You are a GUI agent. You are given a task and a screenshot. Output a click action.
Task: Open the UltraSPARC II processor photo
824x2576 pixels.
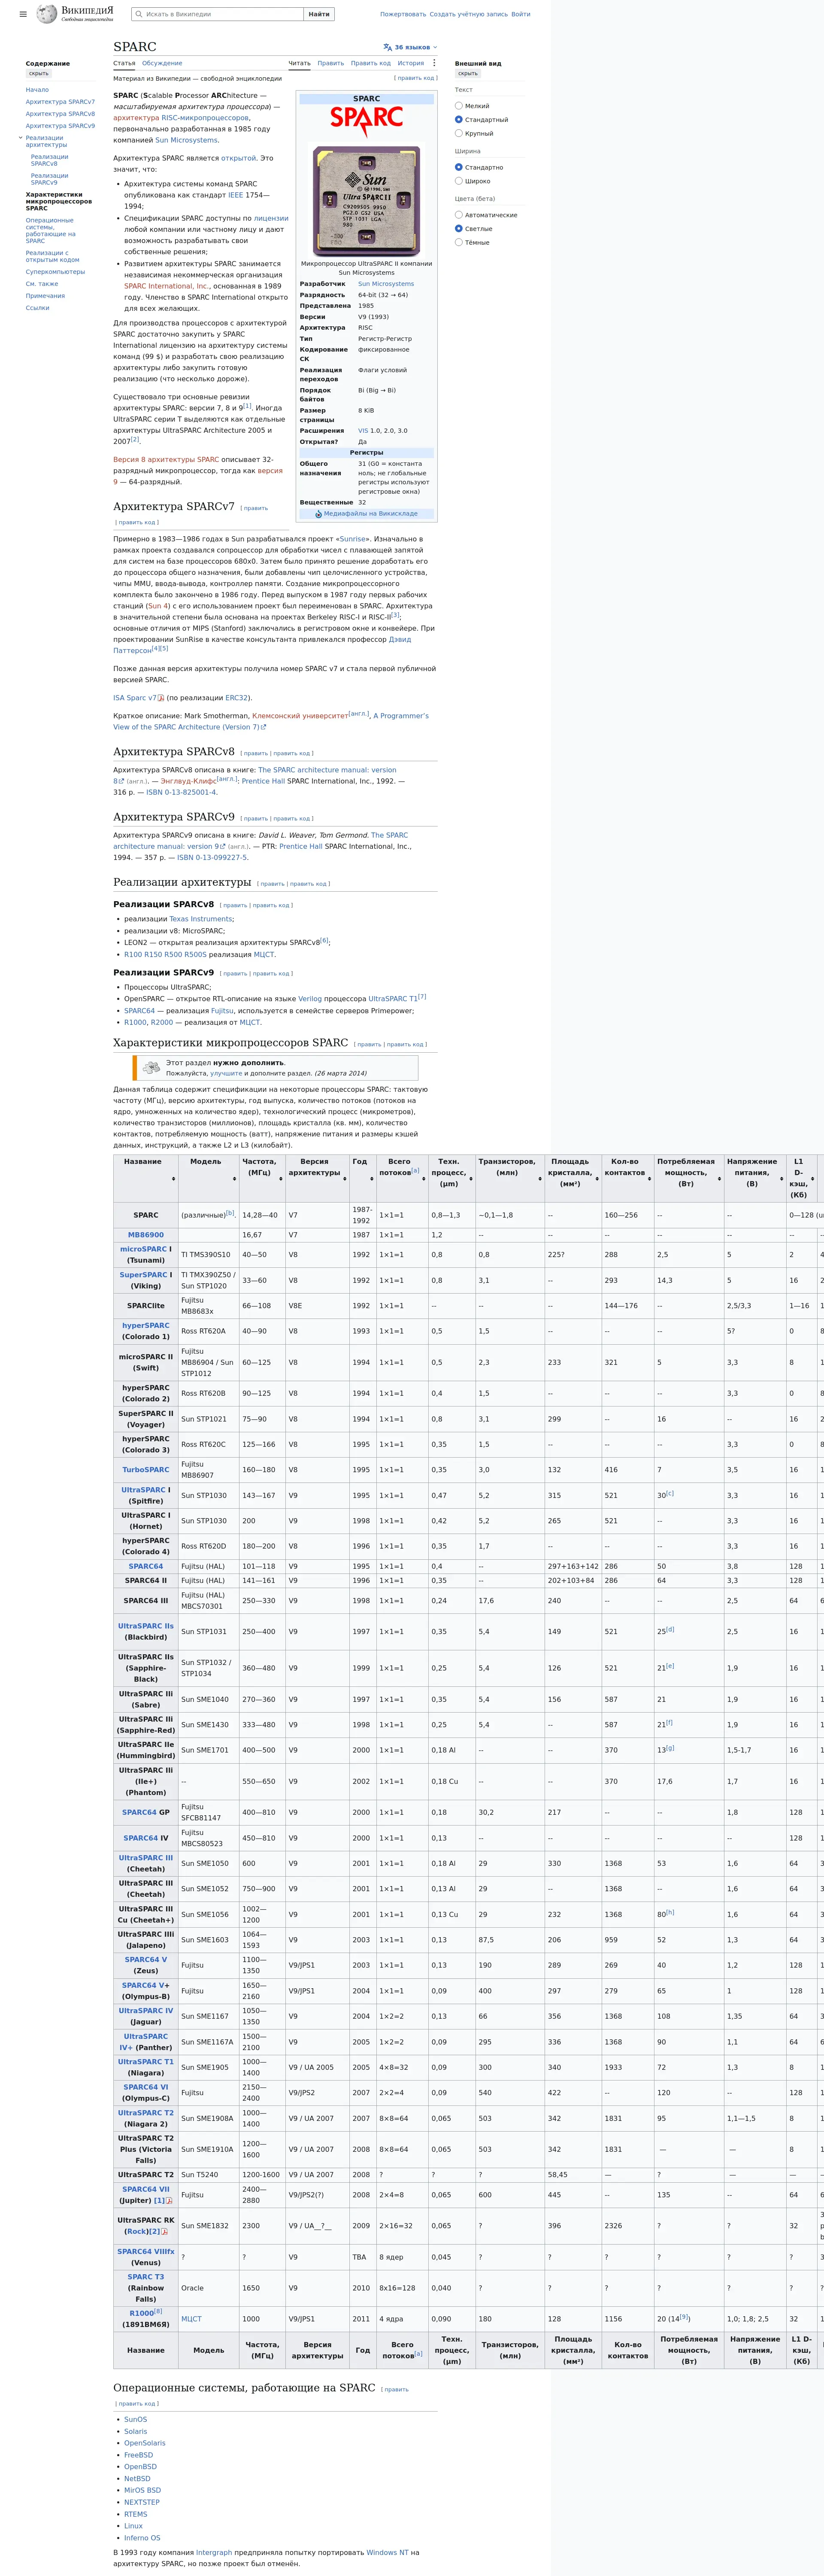pyautogui.click(x=367, y=201)
